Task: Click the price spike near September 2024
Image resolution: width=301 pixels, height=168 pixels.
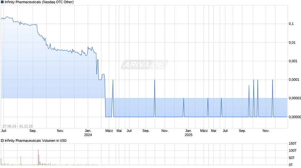Action: tap(155, 98)
